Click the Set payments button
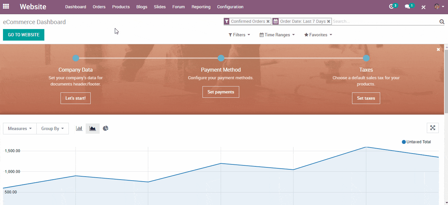448x205 pixels. (221, 92)
